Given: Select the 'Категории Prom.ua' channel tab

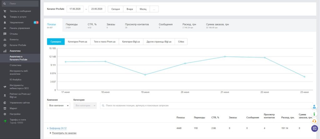Looking at the screenshot, I should click(x=77, y=42).
